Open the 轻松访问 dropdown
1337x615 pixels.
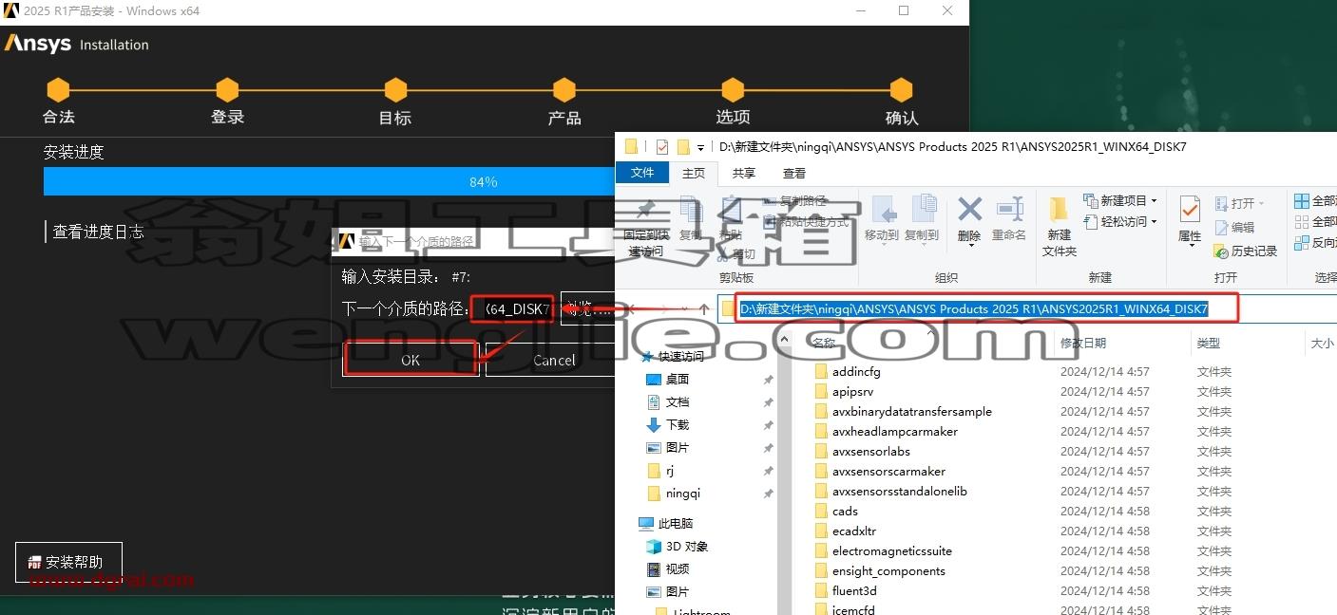pos(1120,222)
